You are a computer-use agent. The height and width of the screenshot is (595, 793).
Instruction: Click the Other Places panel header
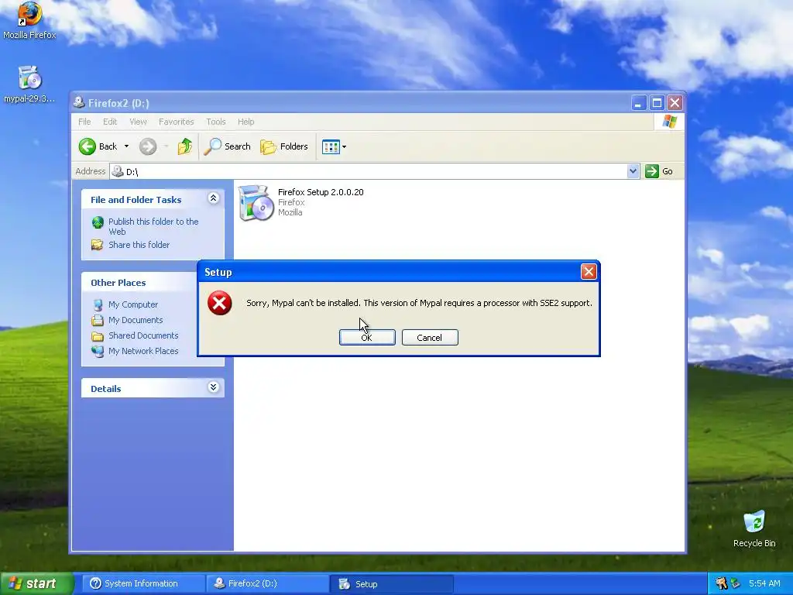pos(139,282)
